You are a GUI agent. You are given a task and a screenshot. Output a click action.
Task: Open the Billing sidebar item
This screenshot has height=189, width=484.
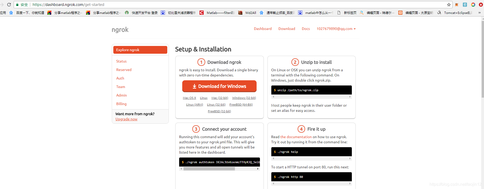121,104
